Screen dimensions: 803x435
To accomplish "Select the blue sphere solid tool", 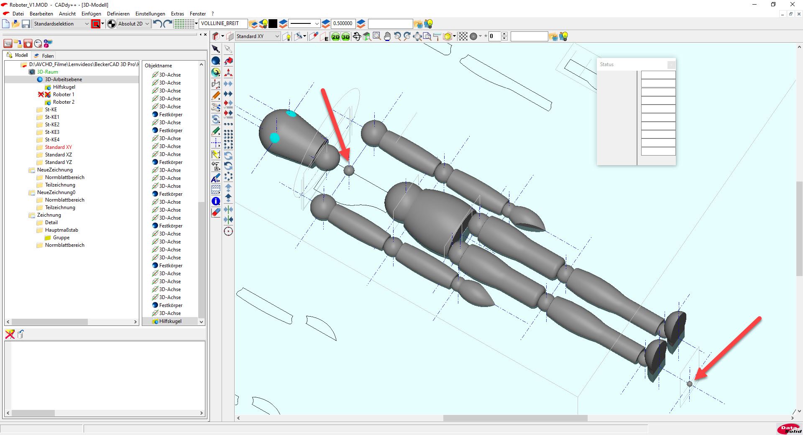I will (x=216, y=61).
